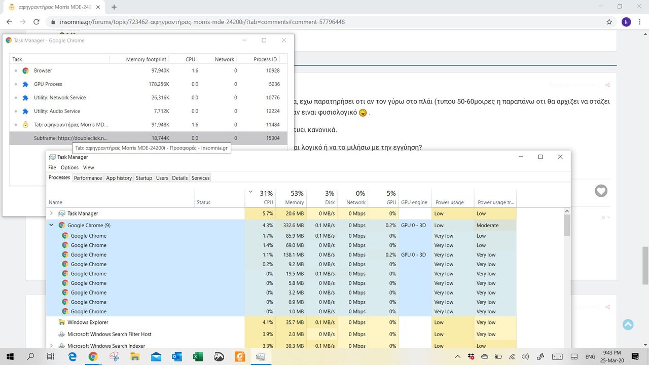Open the Options menu in Task Manager

(69, 167)
